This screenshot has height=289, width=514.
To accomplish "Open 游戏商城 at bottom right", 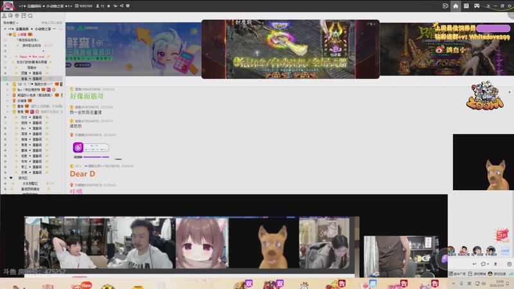I will 477,274.
